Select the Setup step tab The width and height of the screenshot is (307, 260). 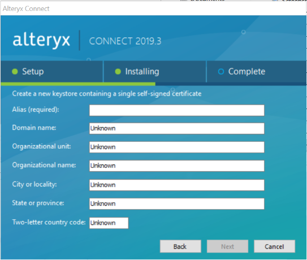51,72
